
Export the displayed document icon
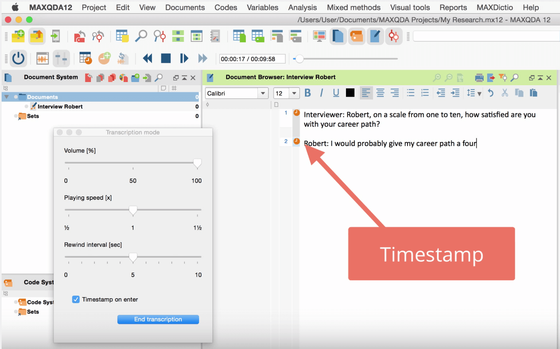coord(491,78)
